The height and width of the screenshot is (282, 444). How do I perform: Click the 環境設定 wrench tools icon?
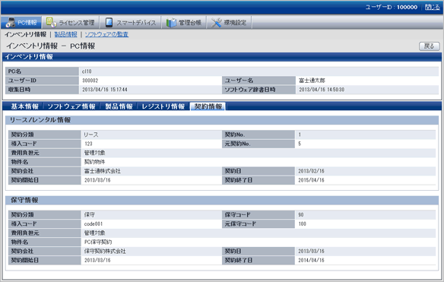click(x=217, y=23)
